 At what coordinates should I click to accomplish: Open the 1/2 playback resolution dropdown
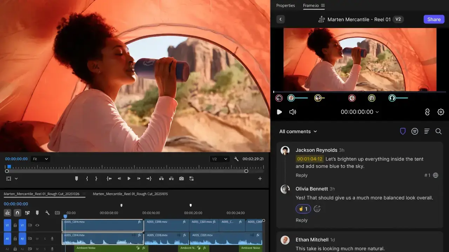click(219, 159)
